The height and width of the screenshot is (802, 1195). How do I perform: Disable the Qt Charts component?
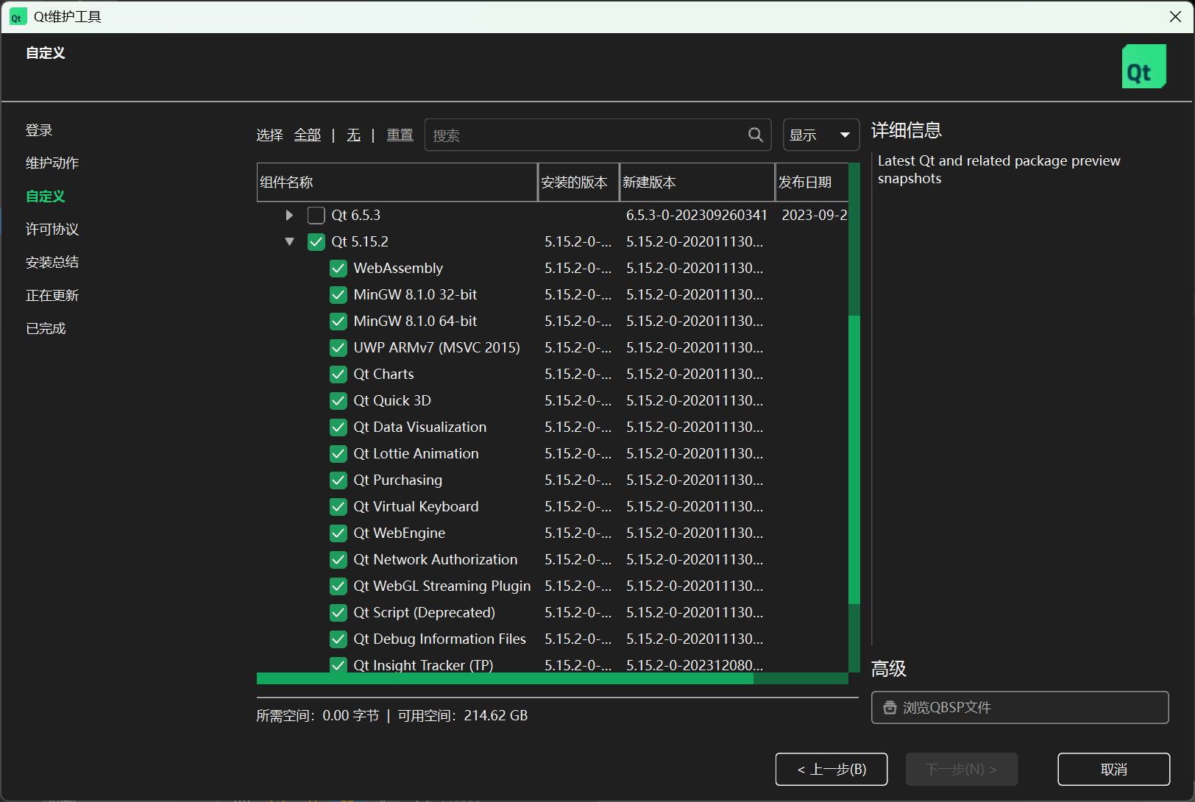[338, 374]
